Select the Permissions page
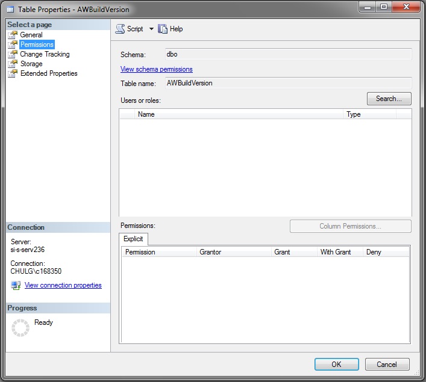The height and width of the screenshot is (382, 426). [x=37, y=45]
